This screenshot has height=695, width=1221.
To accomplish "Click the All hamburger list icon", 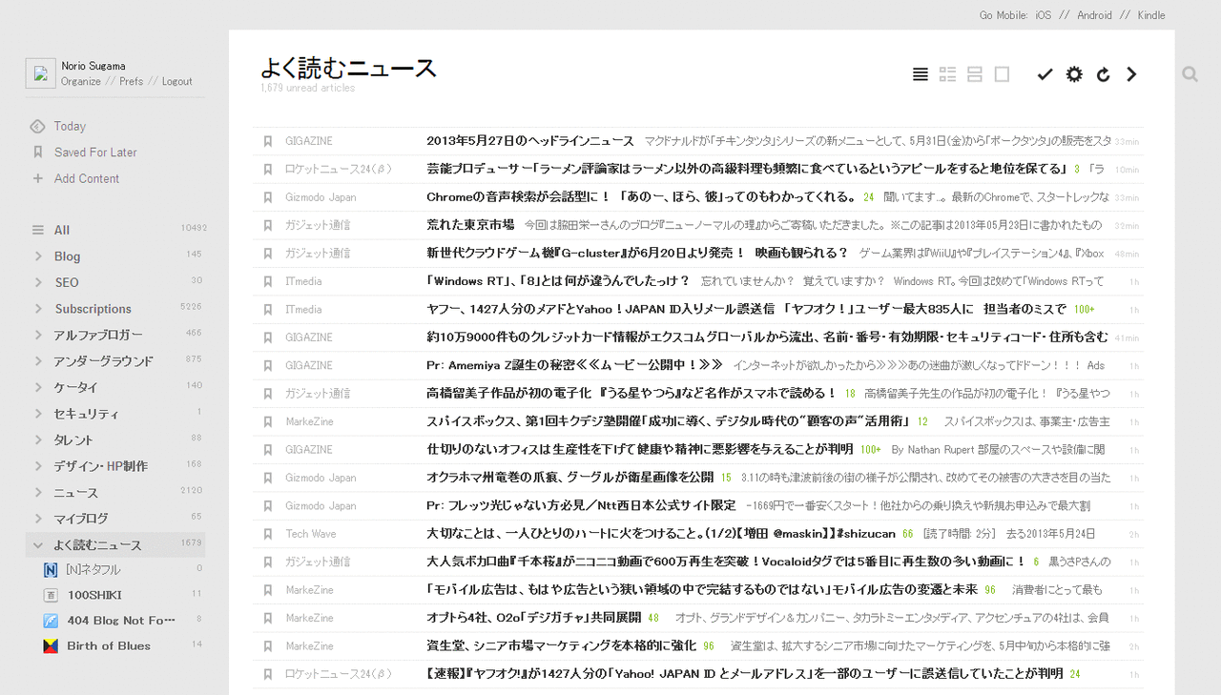I will coord(38,230).
